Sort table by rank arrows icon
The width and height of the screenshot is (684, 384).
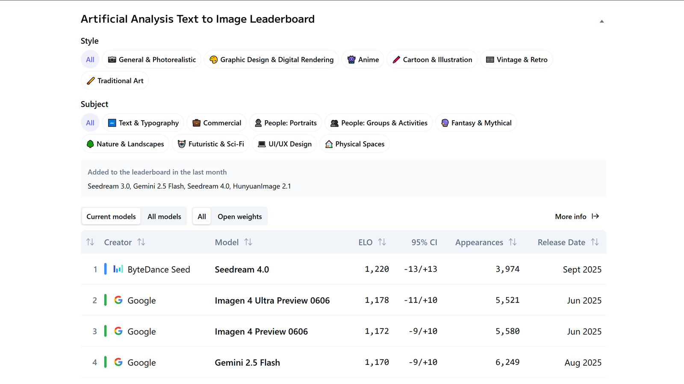[90, 242]
